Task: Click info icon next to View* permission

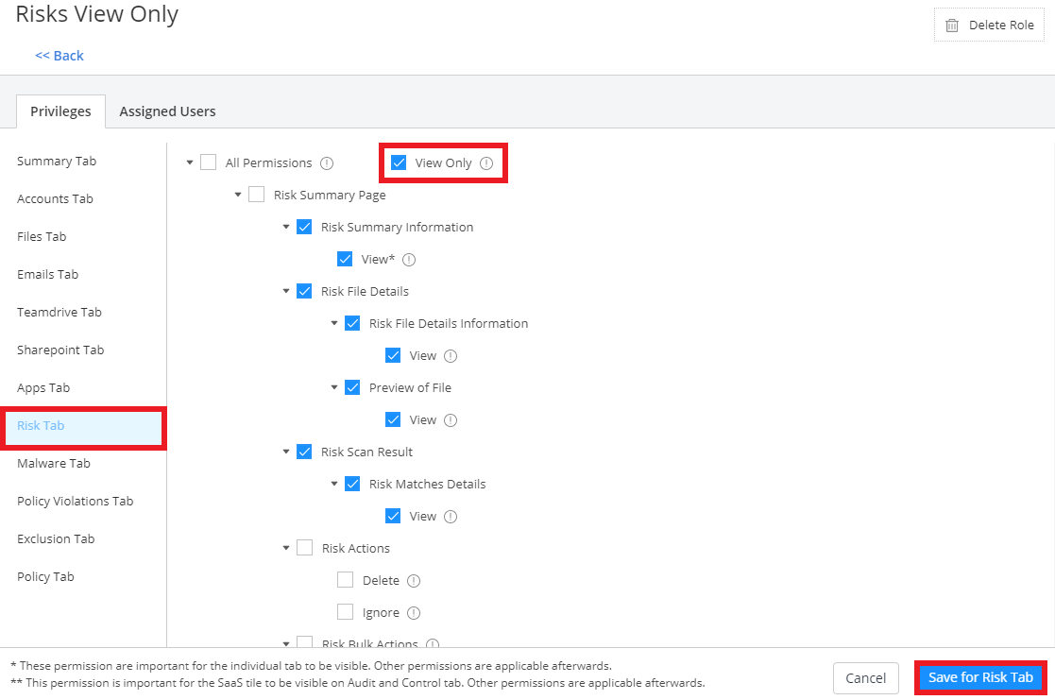Action: [409, 260]
